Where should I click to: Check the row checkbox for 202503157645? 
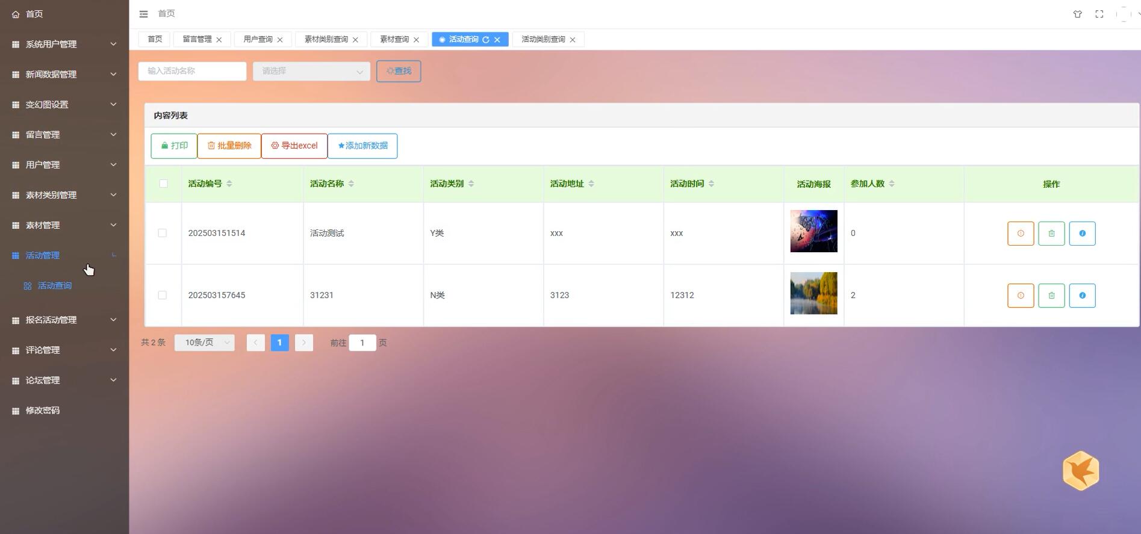[x=162, y=295]
